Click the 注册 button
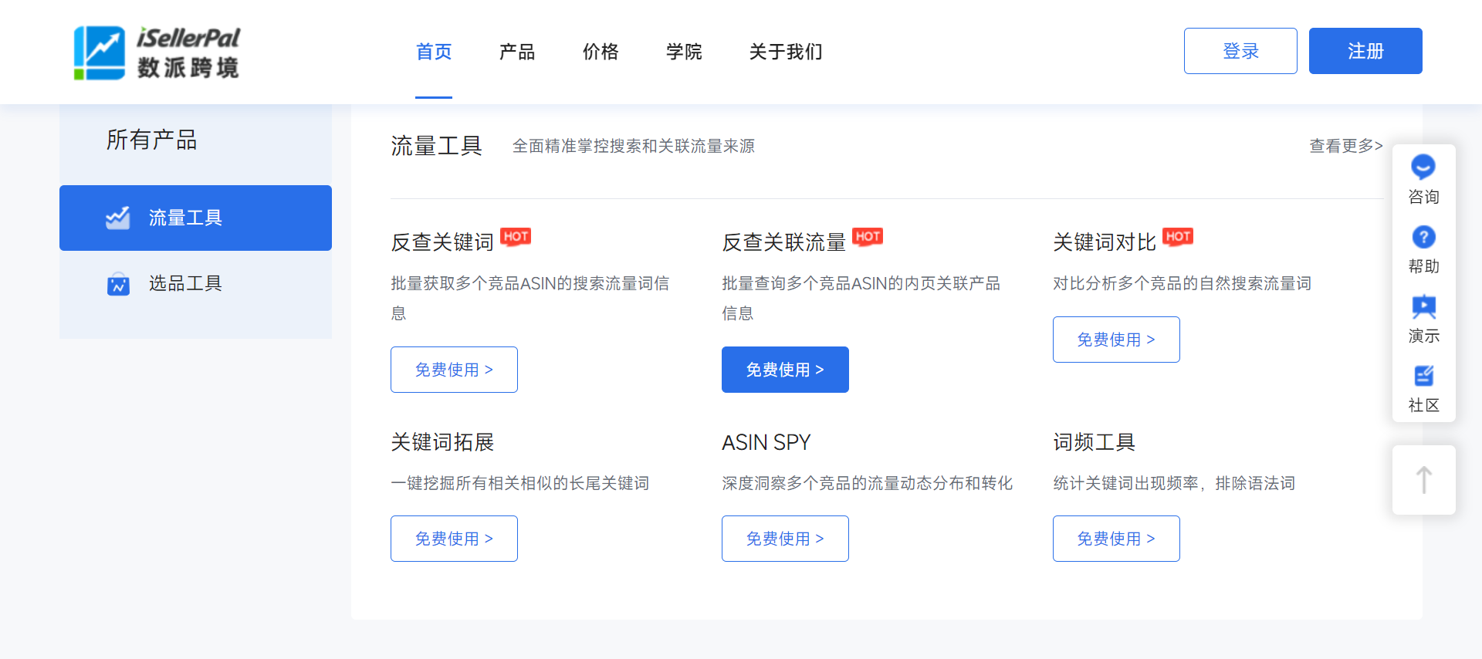 (1365, 51)
